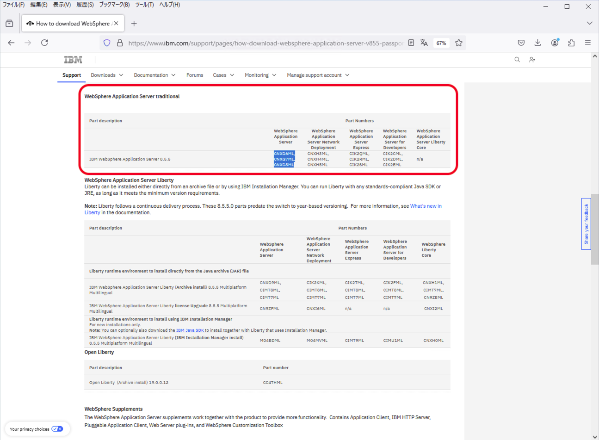Click the page vertical scrollbar thumb
Image resolution: width=599 pixels, height=440 pixels.
[x=595, y=229]
